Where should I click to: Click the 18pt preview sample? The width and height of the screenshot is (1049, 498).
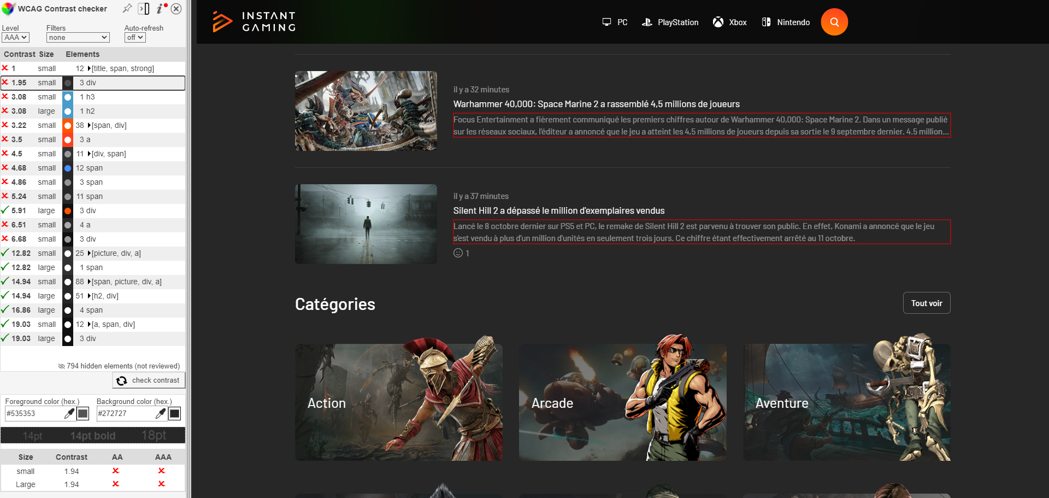coord(154,435)
